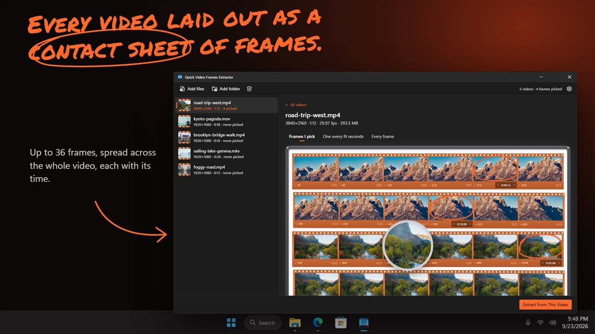
Task: Step back from 0:35.00 with left arrow
Action: (543, 263)
